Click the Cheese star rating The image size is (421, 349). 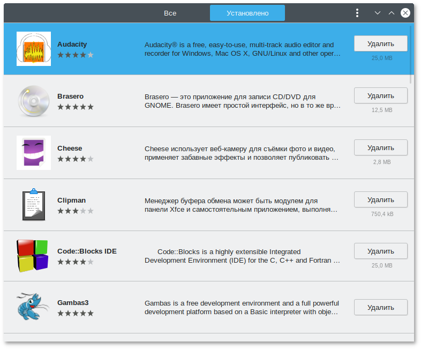pos(76,159)
